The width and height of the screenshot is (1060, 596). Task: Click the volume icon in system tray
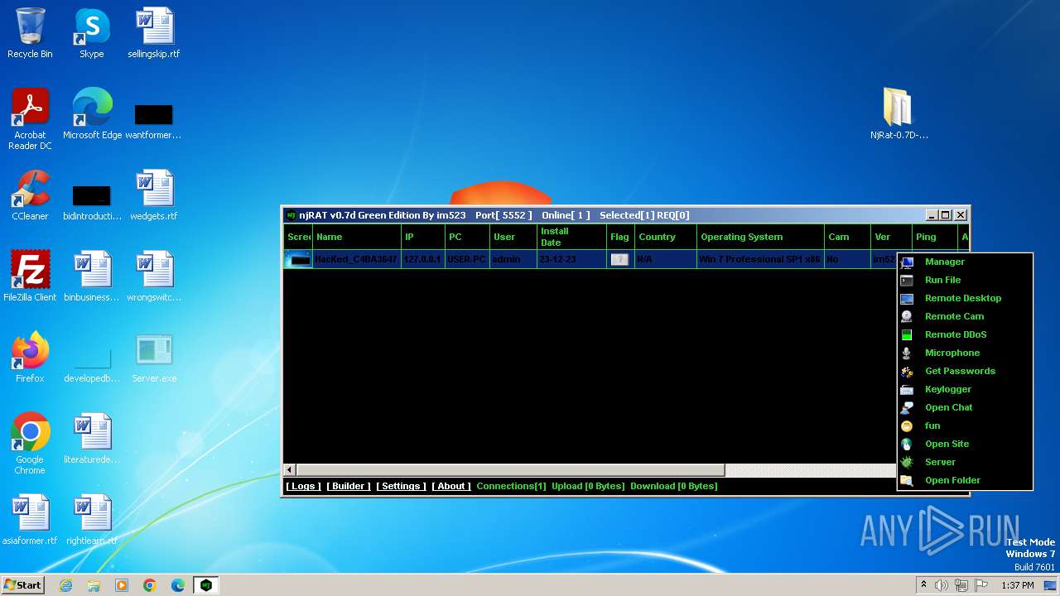tap(942, 585)
